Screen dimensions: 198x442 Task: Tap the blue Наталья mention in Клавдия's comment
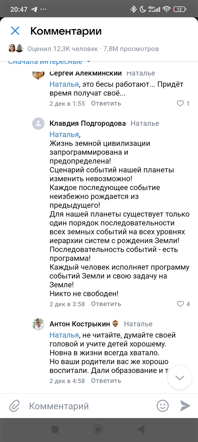coord(64,134)
